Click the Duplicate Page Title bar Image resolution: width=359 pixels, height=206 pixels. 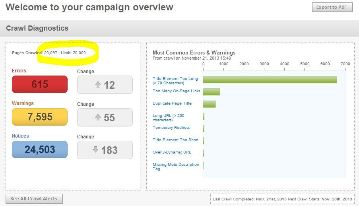tap(209, 104)
